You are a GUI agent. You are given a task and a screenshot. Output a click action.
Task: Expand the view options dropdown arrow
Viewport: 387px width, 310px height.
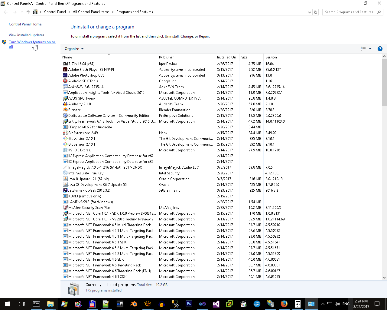pos(370,49)
